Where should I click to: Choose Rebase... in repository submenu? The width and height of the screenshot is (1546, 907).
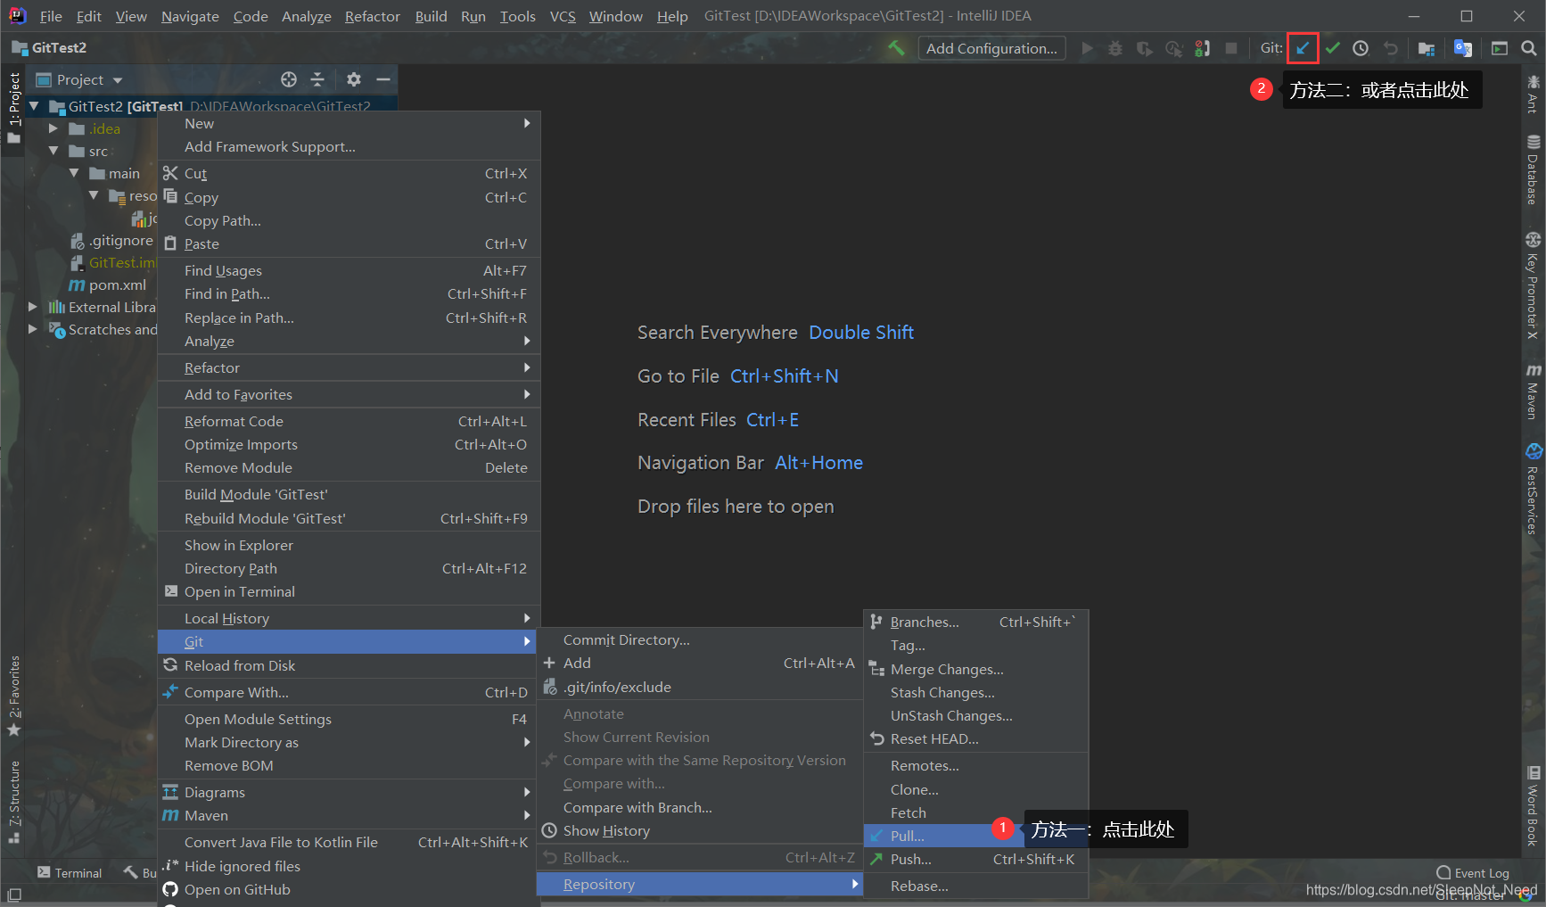(x=976, y=886)
